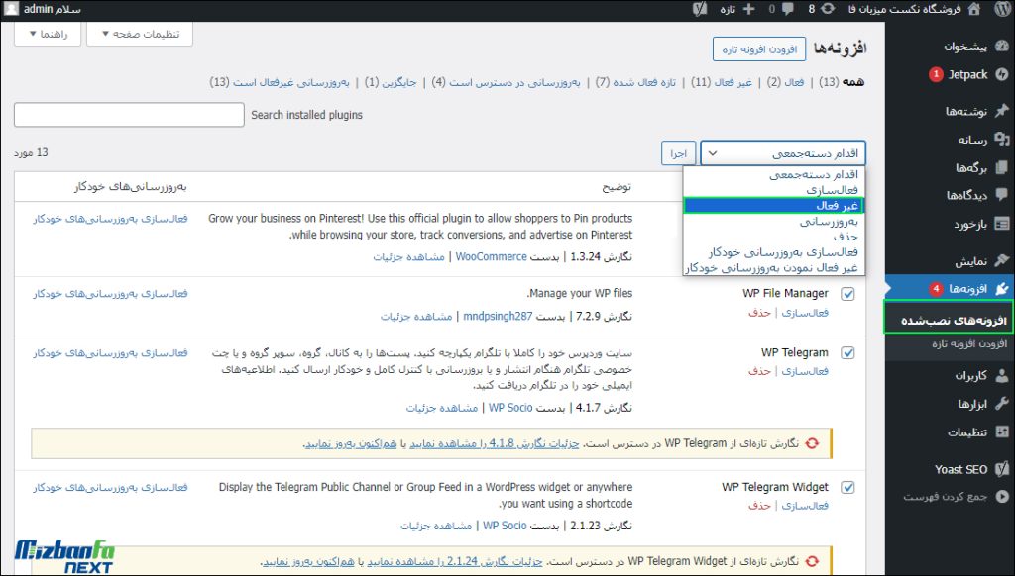Viewport: 1015px width, 576px height.
Task: Click the users icon (کاربران)
Action: tap(1001, 376)
